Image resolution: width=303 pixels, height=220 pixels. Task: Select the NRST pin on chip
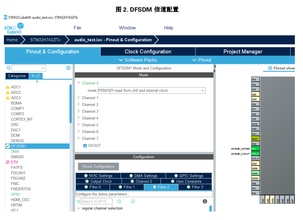point(255,139)
